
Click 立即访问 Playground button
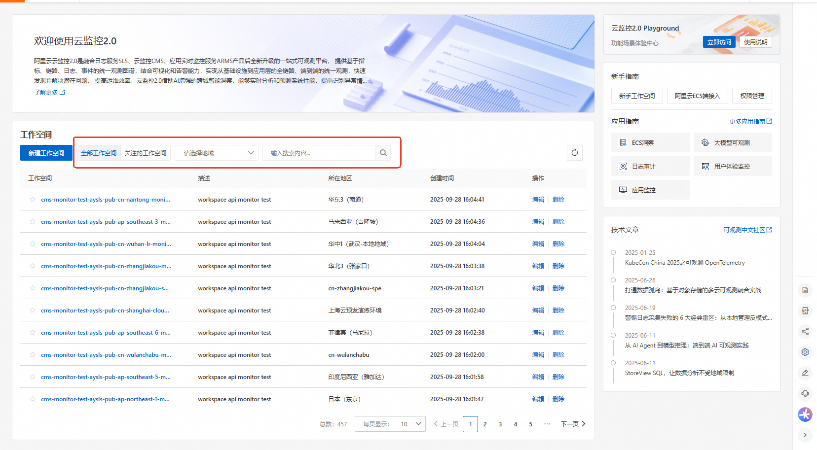[719, 42]
